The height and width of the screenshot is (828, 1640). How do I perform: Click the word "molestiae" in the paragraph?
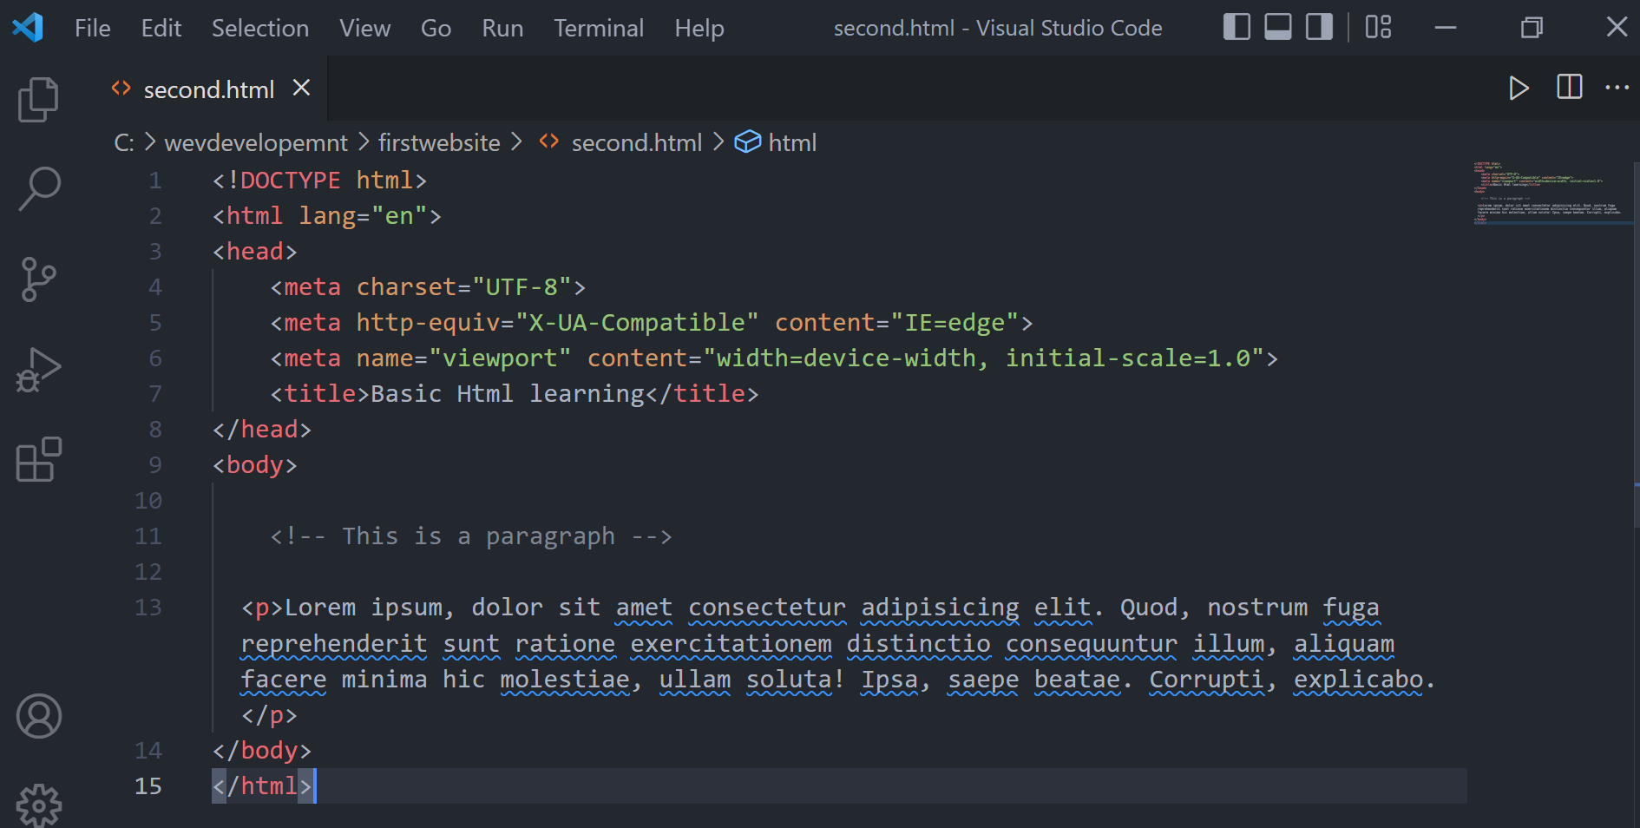[x=565, y=680]
